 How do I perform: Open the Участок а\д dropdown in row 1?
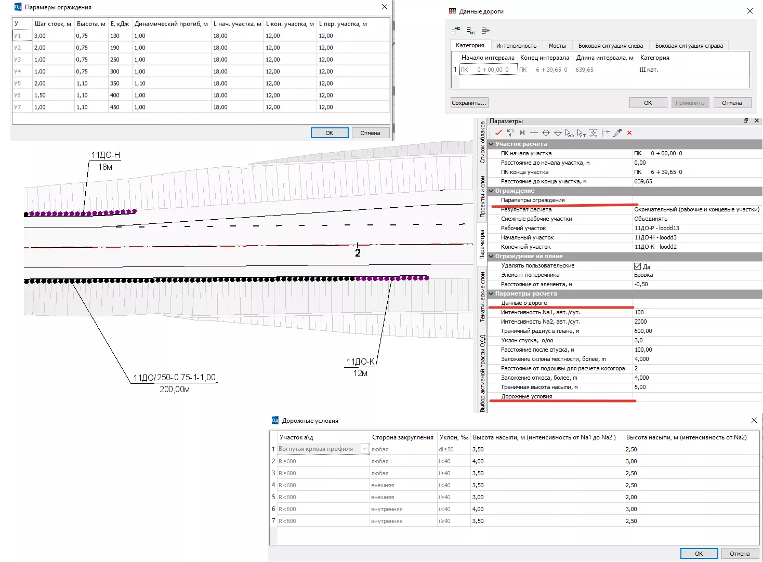(364, 449)
